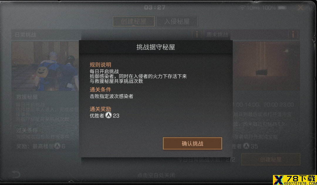Click the 规则说明 heading
Image resolution: width=317 pixels, height=185 pixels.
click(100, 65)
